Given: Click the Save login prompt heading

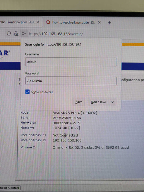Looking at the screenshot, I should (x=53, y=44).
